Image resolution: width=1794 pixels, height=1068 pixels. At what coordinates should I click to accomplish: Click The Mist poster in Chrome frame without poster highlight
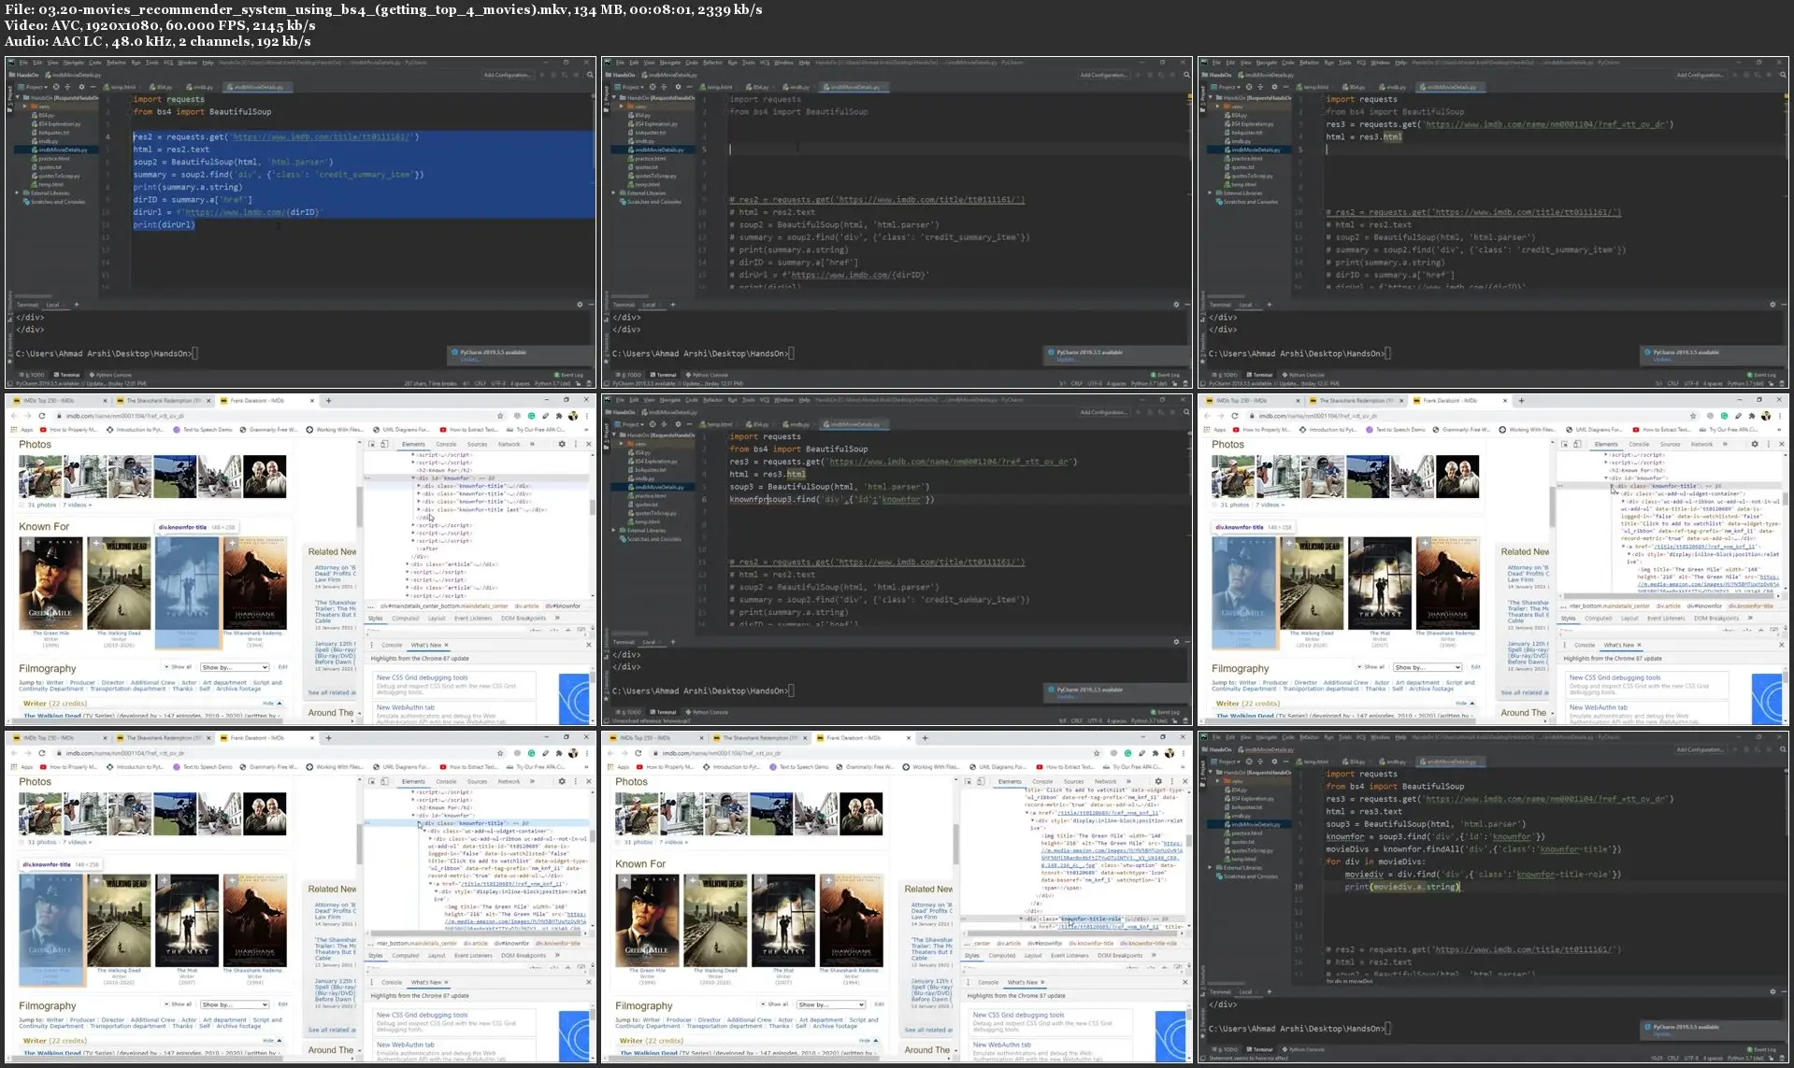pyautogui.click(x=783, y=919)
